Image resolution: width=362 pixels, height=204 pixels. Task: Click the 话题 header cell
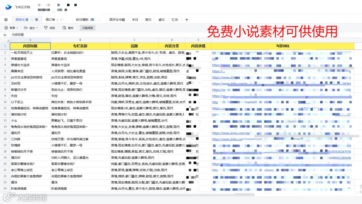[134, 46]
